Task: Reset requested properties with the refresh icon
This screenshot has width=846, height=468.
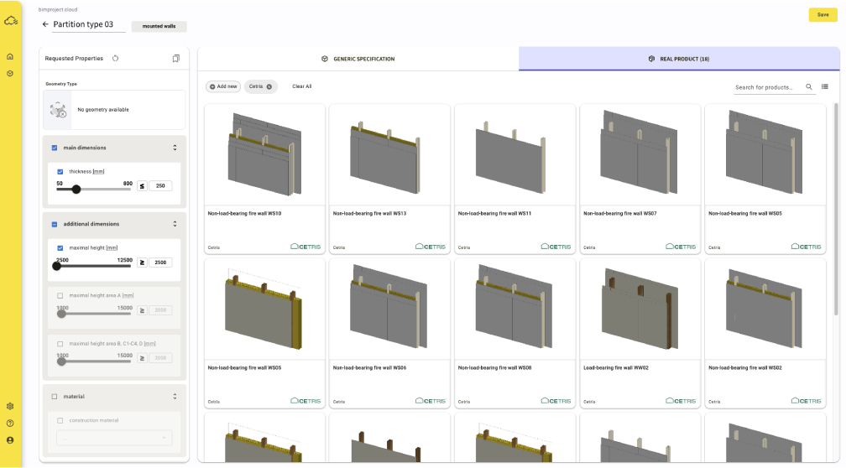Action: click(116, 58)
